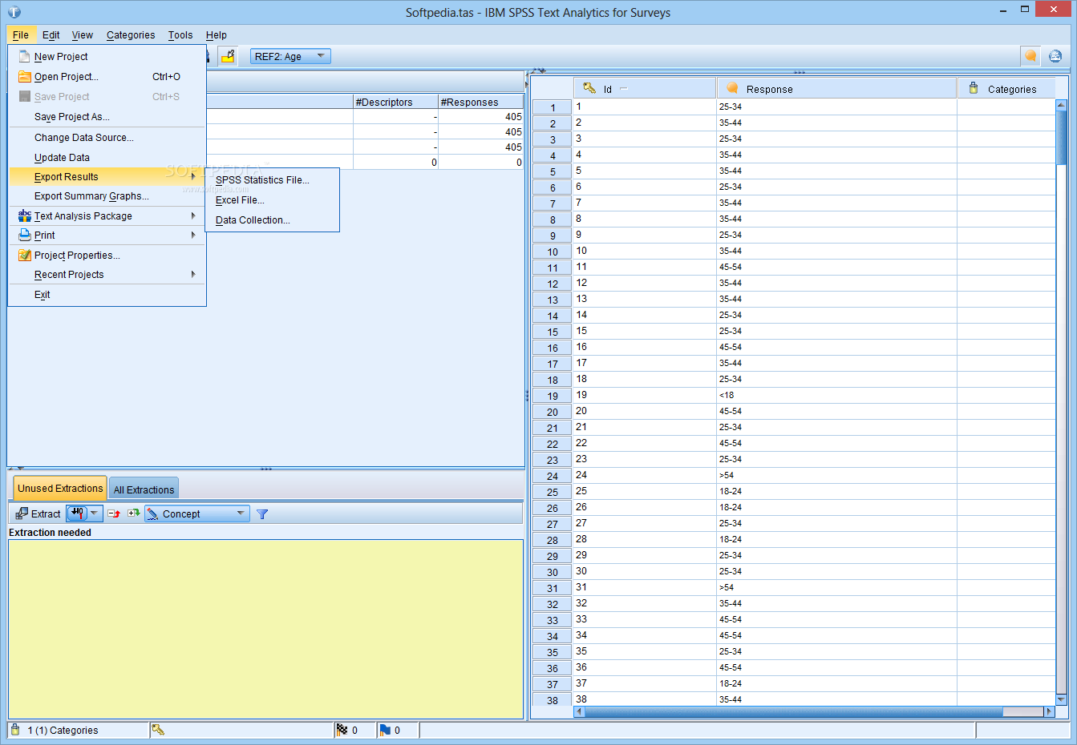The height and width of the screenshot is (745, 1077).
Task: Choose Excel File... export option
Action: (272, 200)
